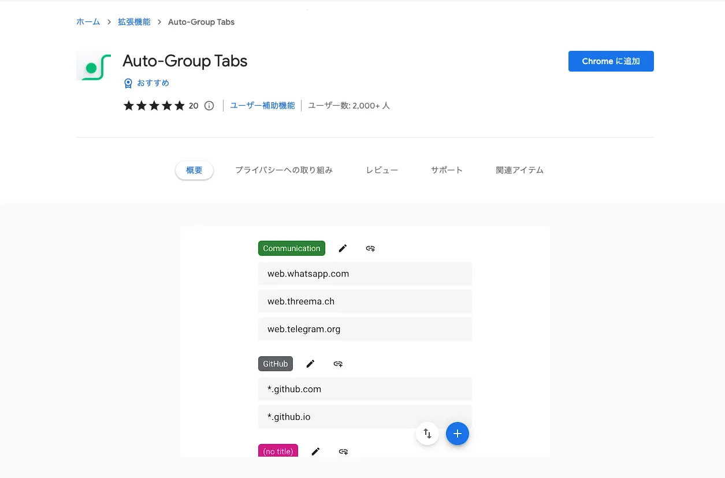Viewport: 725px width, 478px height.
Task: Open the プライバシーへの取り組み tab
Action: pos(284,170)
